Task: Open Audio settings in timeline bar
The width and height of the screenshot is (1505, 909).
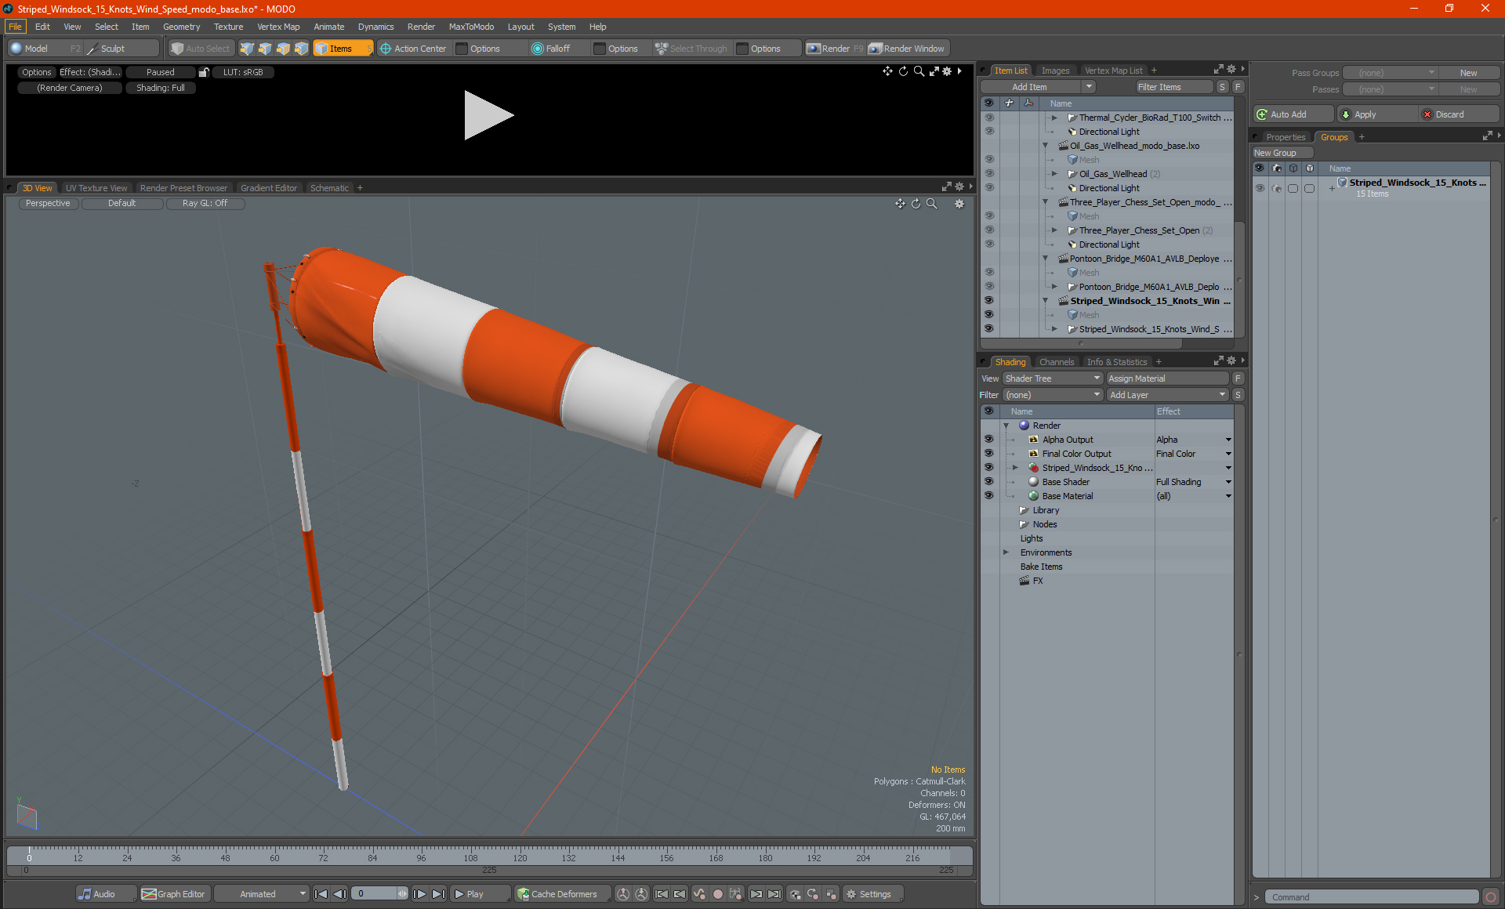Action: [x=96, y=894]
